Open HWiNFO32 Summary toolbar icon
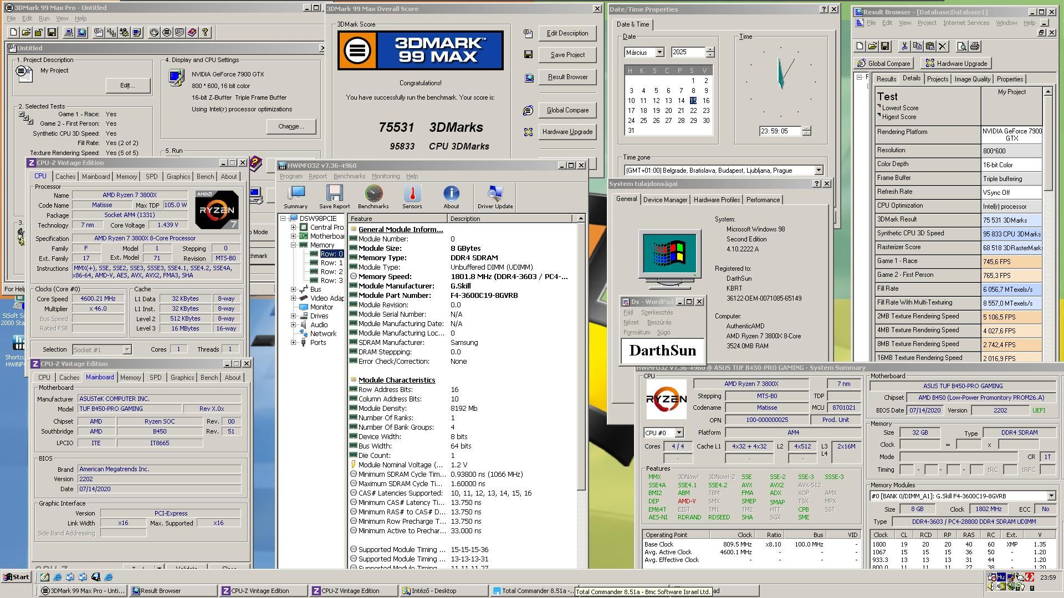The image size is (1064, 598). 296,197
